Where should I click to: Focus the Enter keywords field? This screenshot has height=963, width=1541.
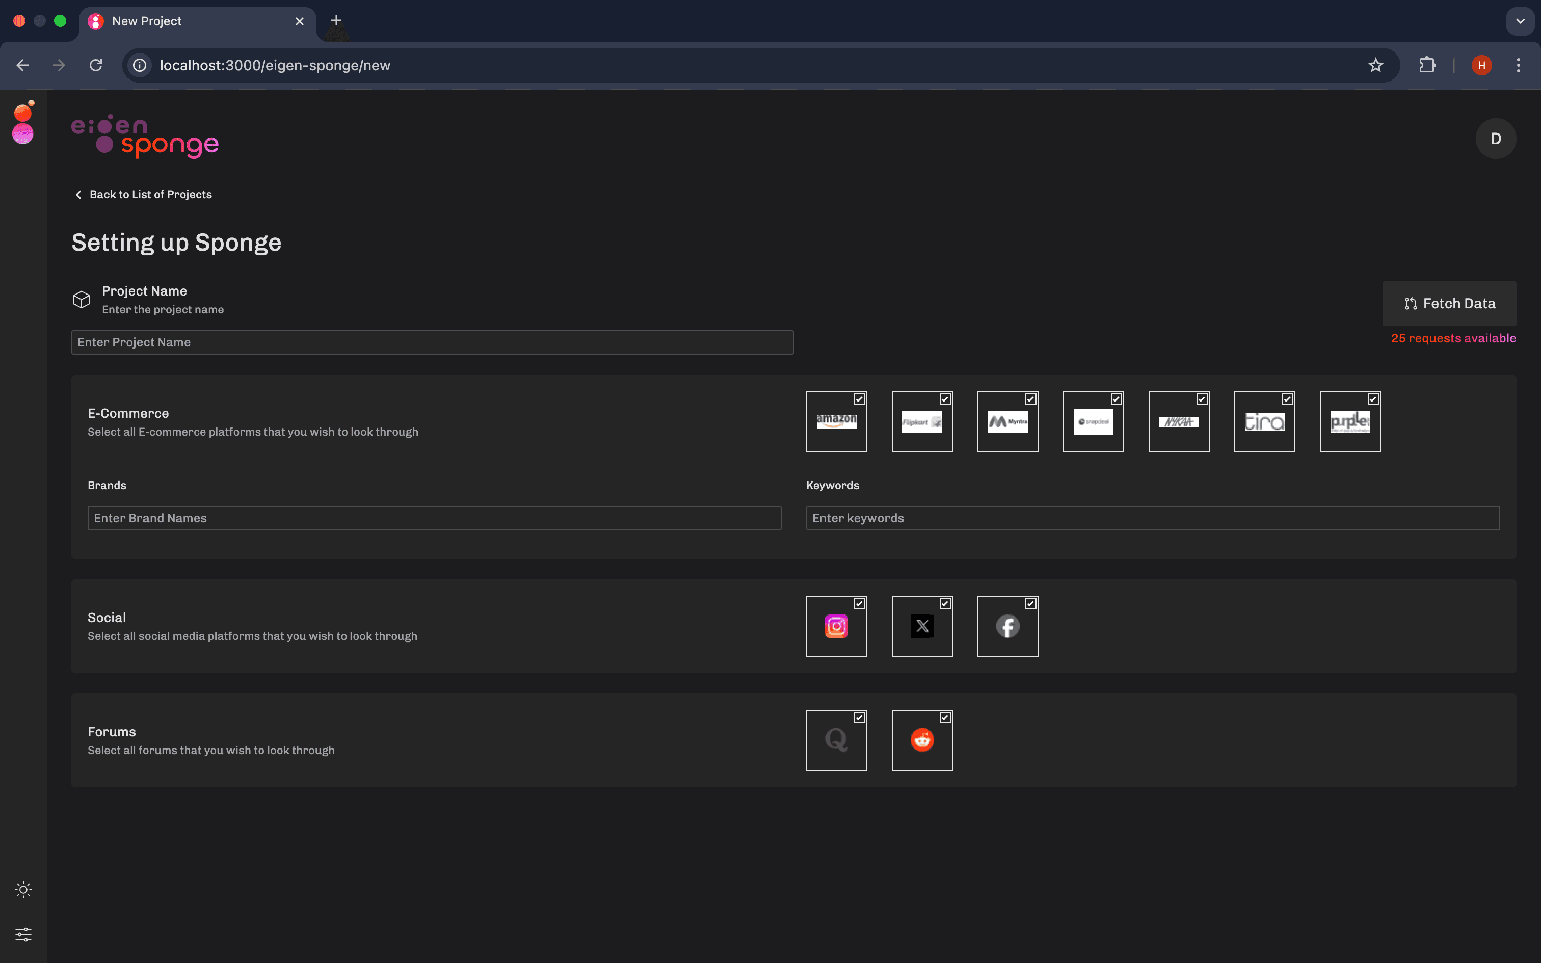[1153, 518]
